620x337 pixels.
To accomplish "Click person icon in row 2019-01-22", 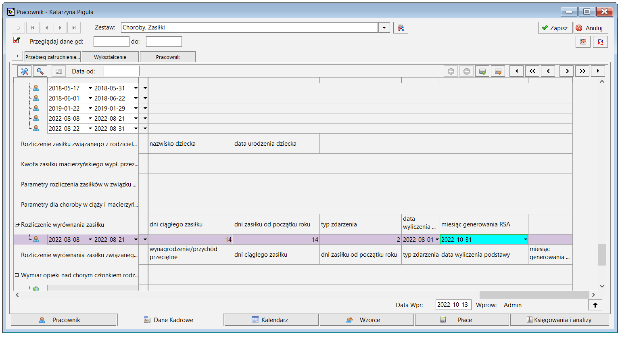I will coord(36,108).
